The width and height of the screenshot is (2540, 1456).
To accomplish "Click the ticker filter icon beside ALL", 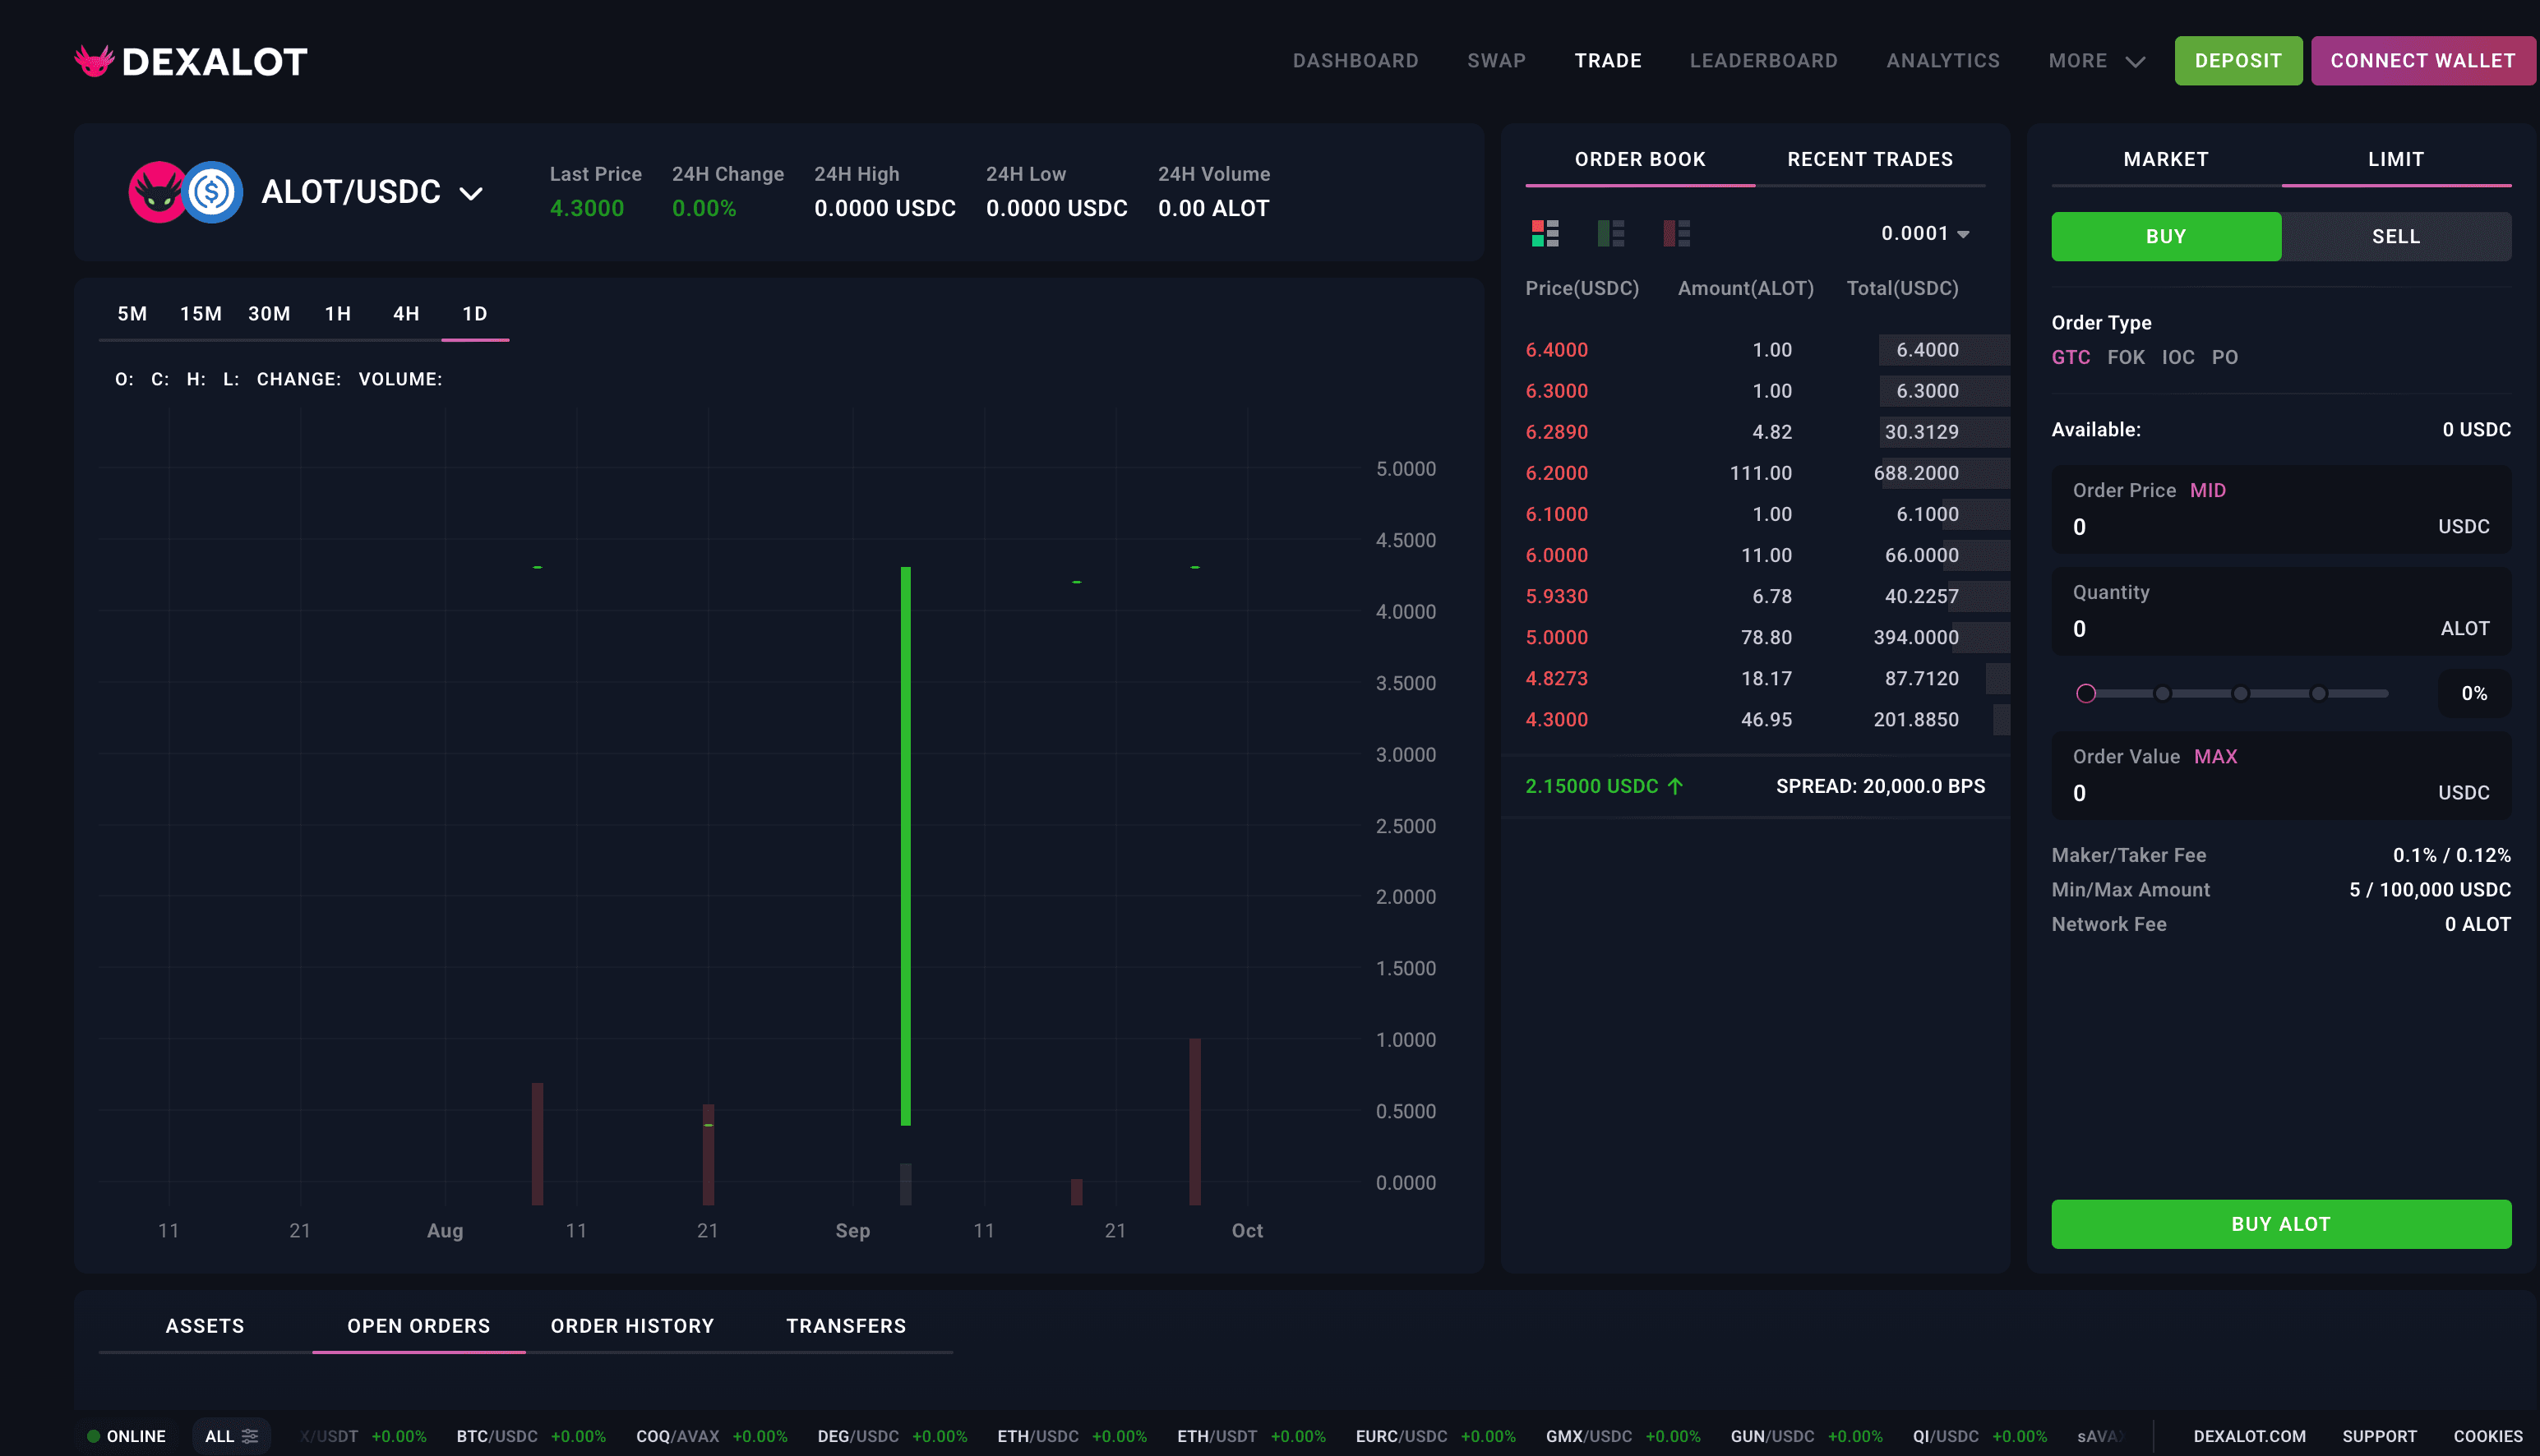I will 250,1436.
